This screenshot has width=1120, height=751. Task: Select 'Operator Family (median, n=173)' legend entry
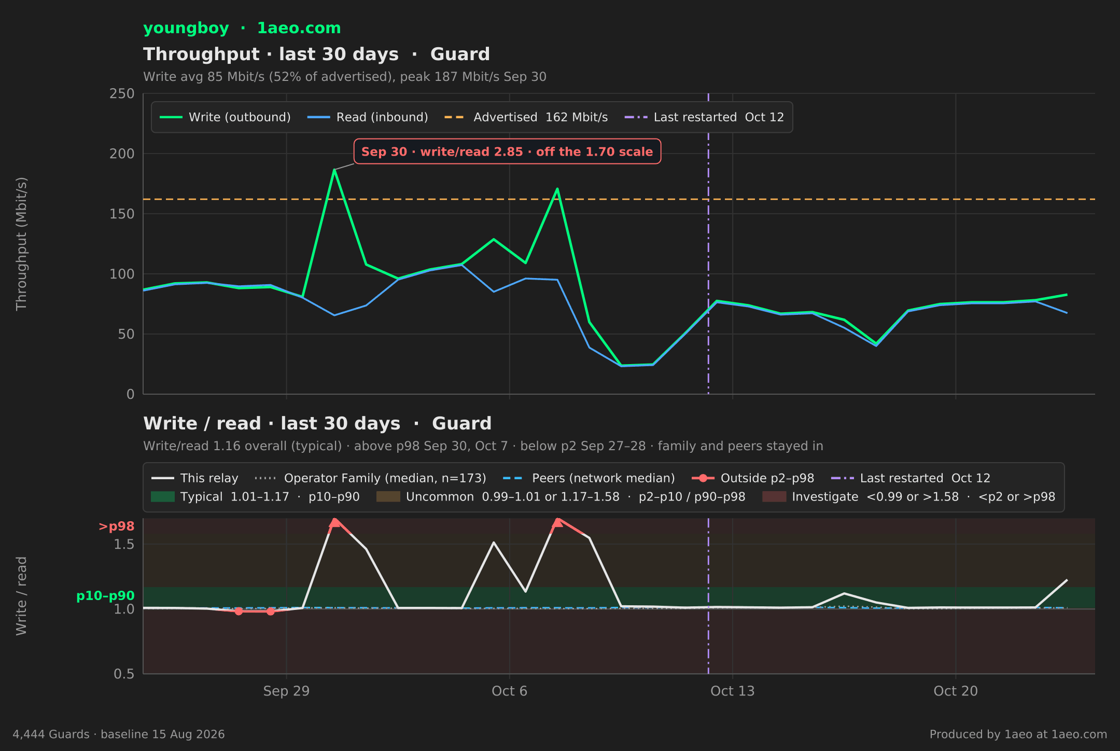point(371,478)
